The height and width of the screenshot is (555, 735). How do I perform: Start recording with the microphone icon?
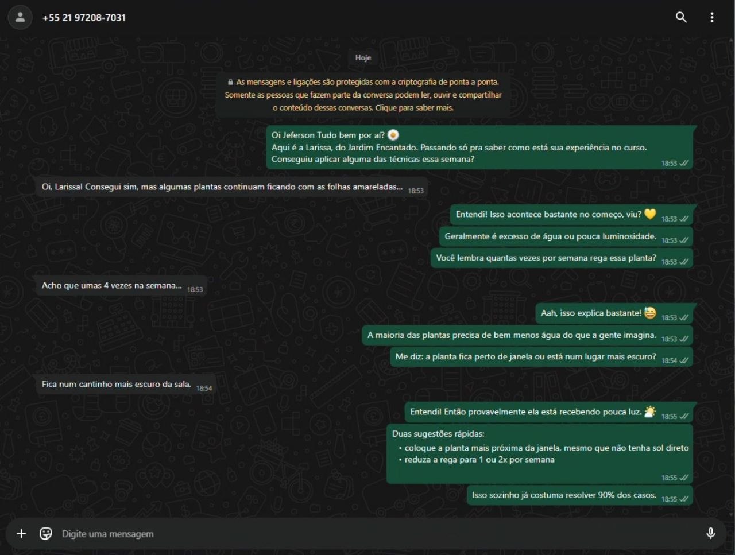pyautogui.click(x=710, y=534)
